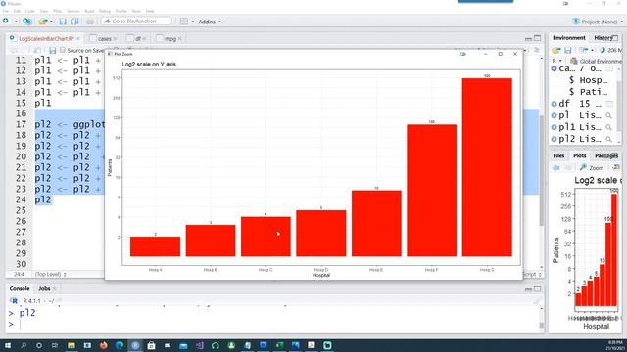Open the Files tab
The height and width of the screenshot is (352, 627).
(558, 156)
